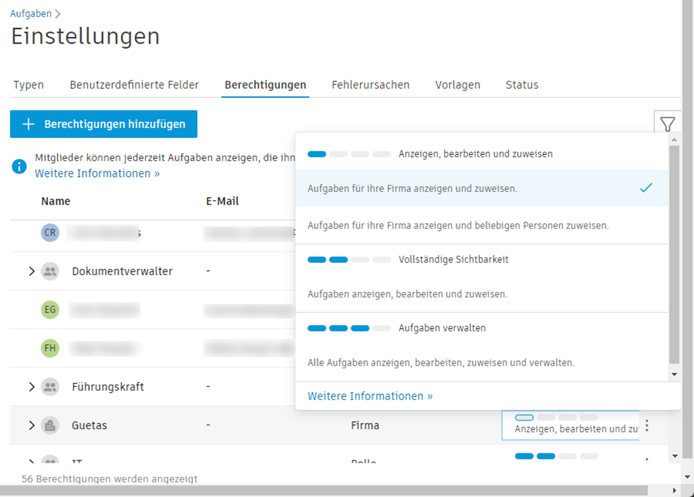Click the green EG avatar
Screen dimensions: 694x497
[x=50, y=310]
